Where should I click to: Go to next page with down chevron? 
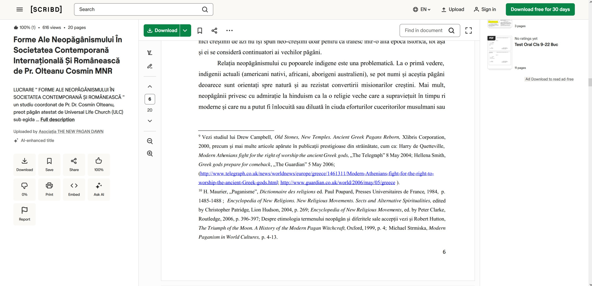click(150, 121)
